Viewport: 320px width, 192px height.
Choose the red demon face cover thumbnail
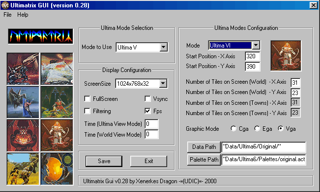(23, 136)
